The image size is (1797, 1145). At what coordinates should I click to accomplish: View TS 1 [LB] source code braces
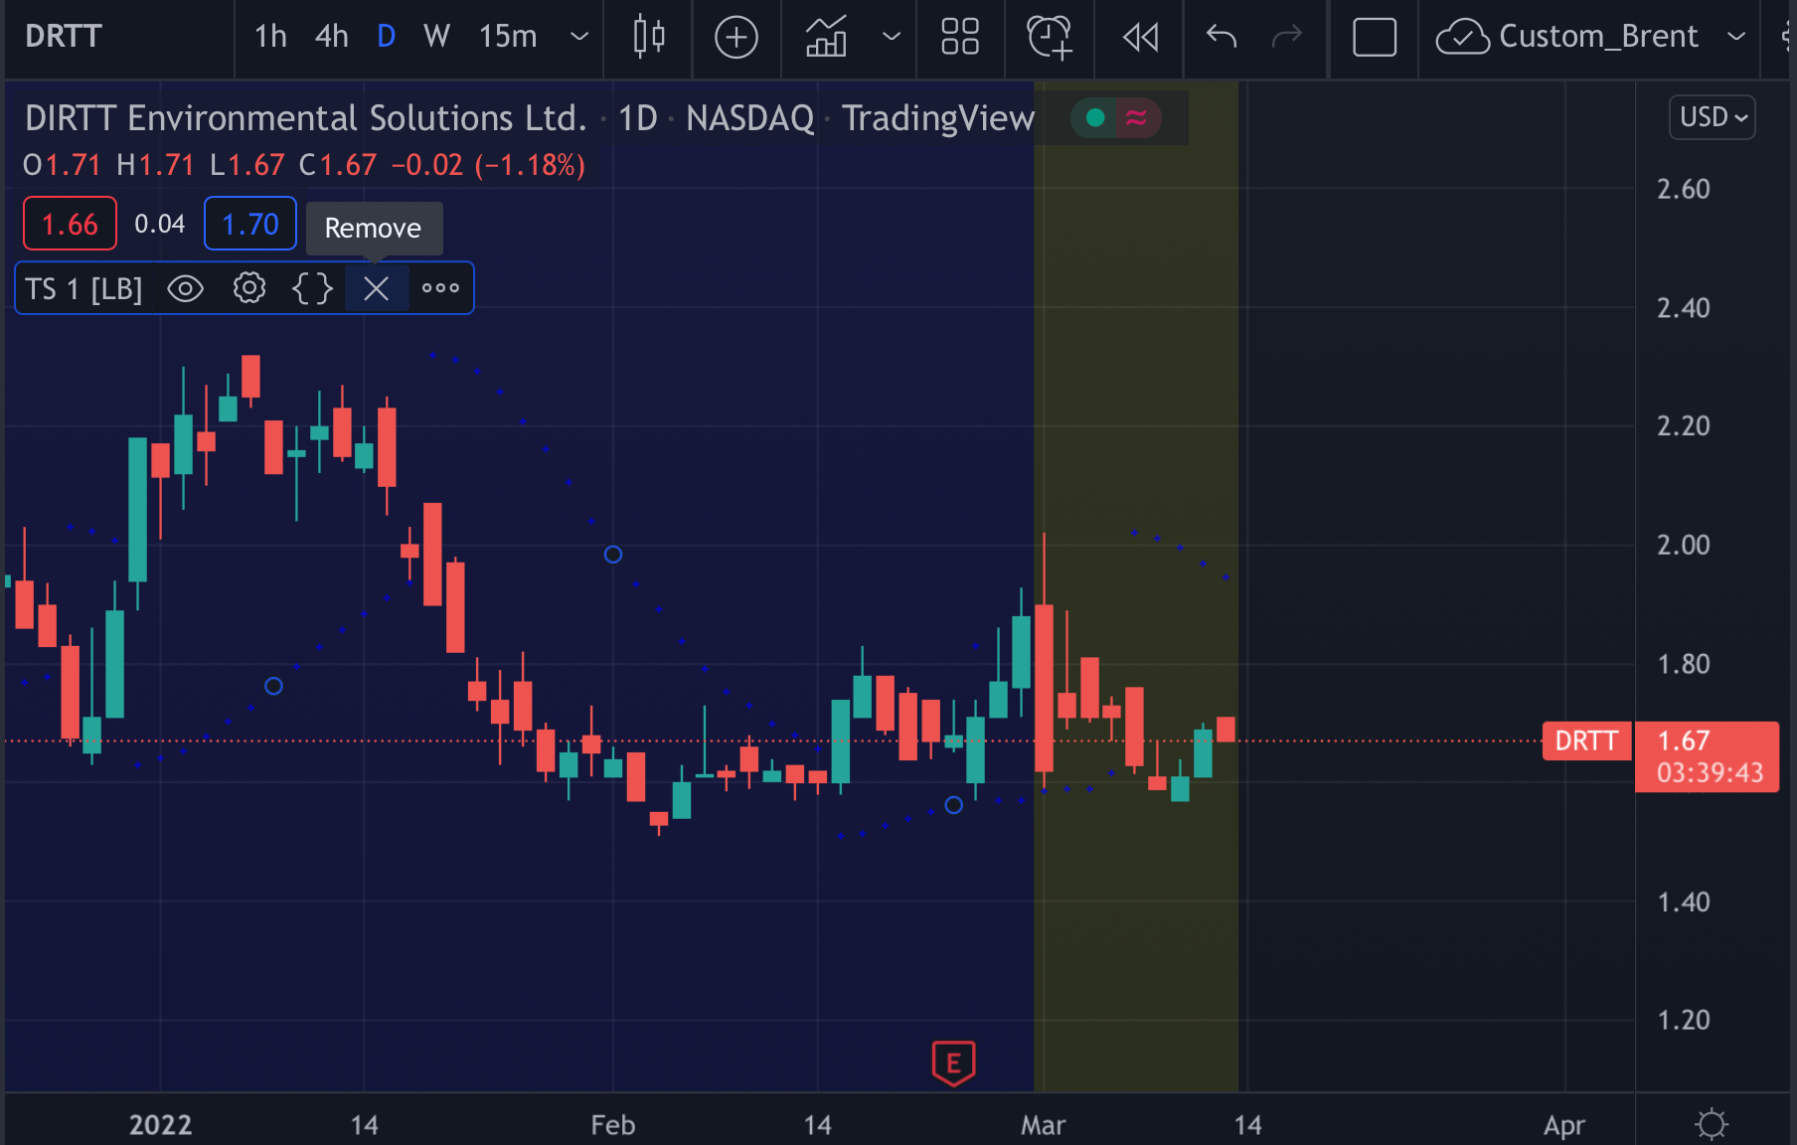tap(312, 288)
